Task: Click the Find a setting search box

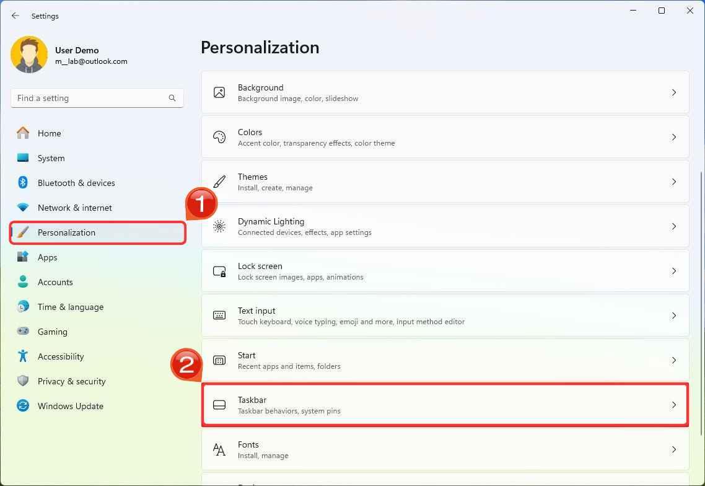Action: click(97, 98)
